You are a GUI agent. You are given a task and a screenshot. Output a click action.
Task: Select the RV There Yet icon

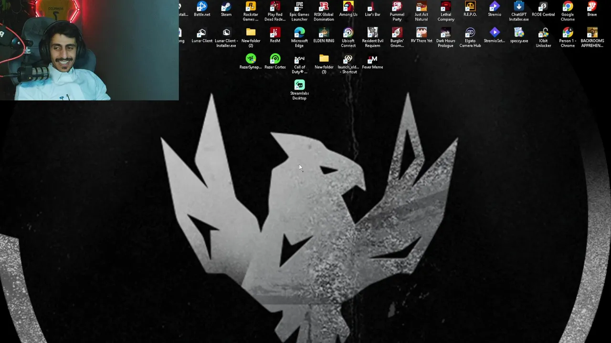pyautogui.click(x=421, y=35)
